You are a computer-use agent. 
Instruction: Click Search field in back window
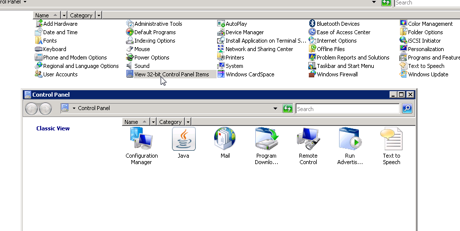[427, 2]
